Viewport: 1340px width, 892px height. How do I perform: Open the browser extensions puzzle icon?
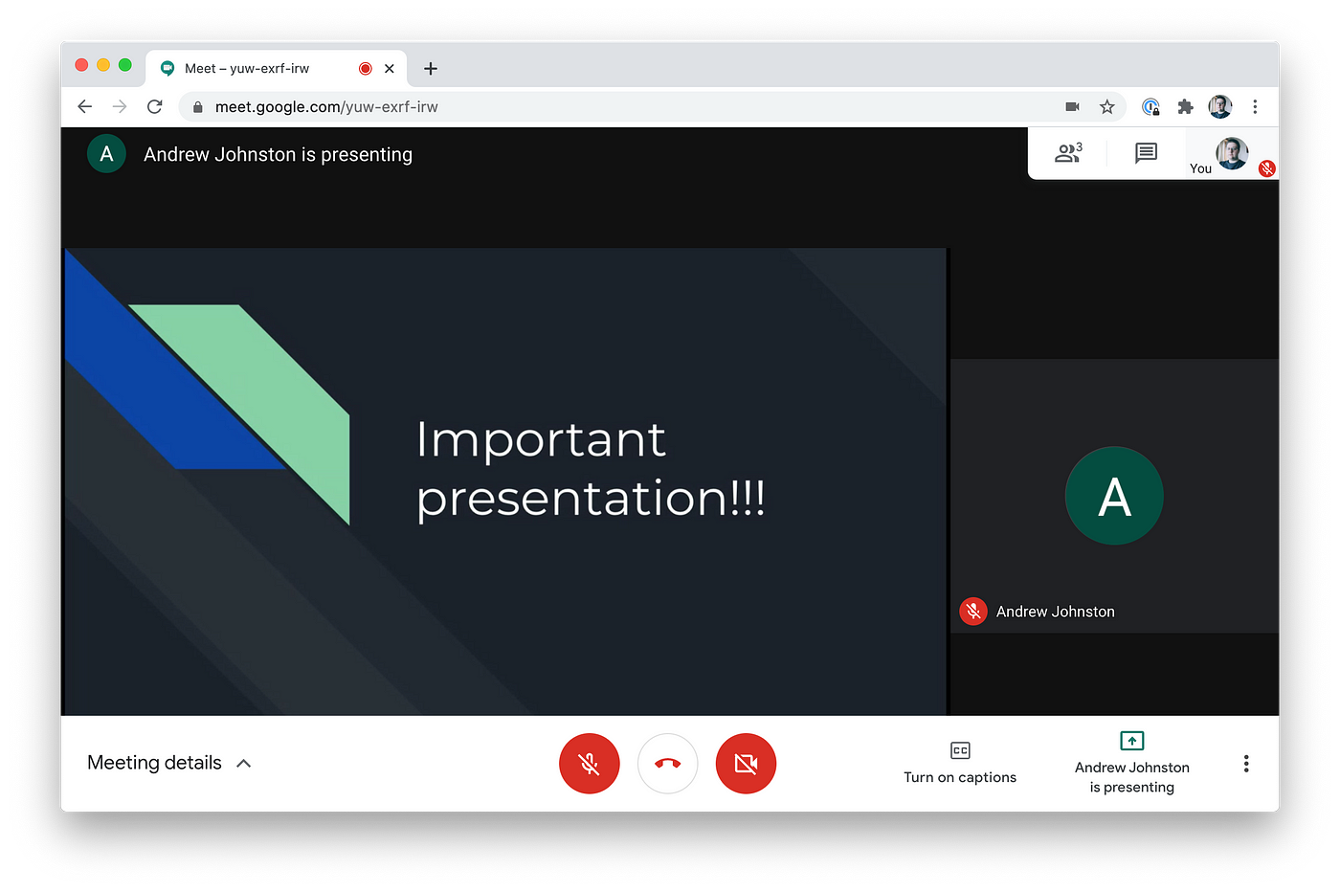click(x=1185, y=106)
